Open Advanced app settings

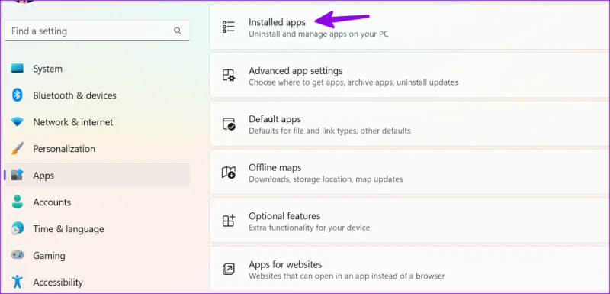click(x=409, y=75)
